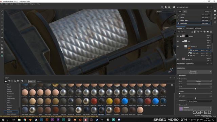217x122 pixels.
Task: Open the history clock icon in right dock
Action: pos(215,18)
